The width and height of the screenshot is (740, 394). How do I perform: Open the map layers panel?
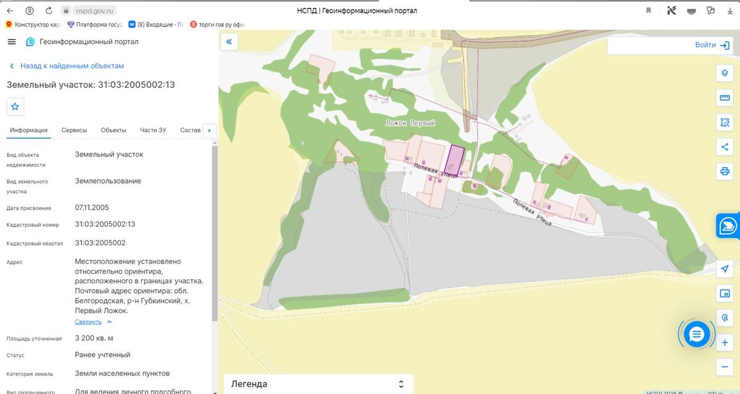click(x=725, y=73)
